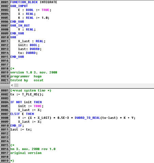Click line number 0001 beside FUNCTION_BLOCK
Screen dimensions: 154x163
[5, 2]
